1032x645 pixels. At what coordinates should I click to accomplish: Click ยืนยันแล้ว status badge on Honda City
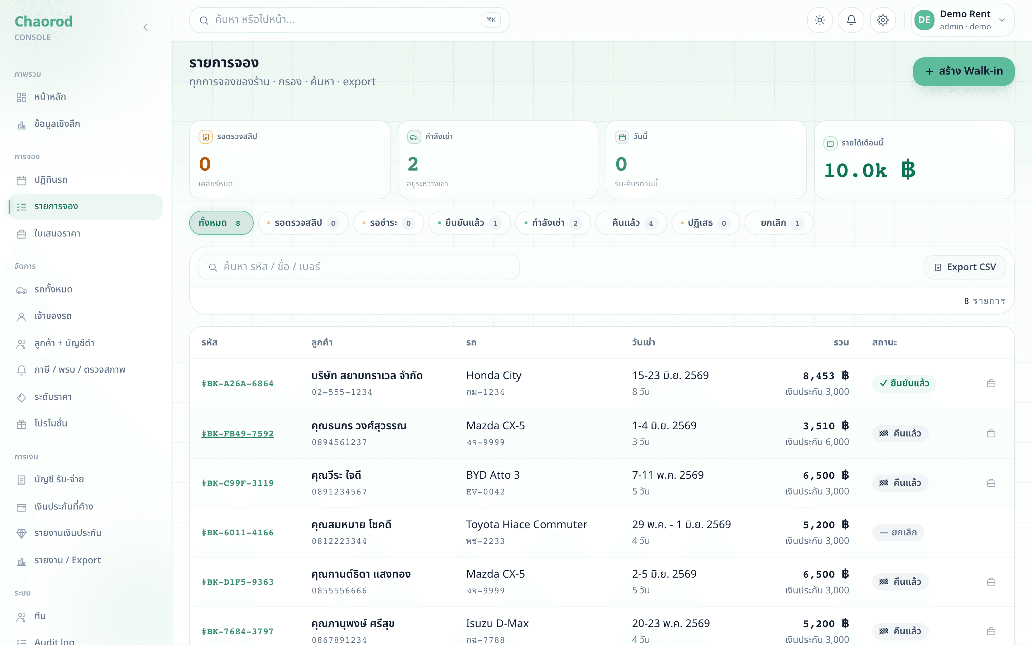coord(904,383)
